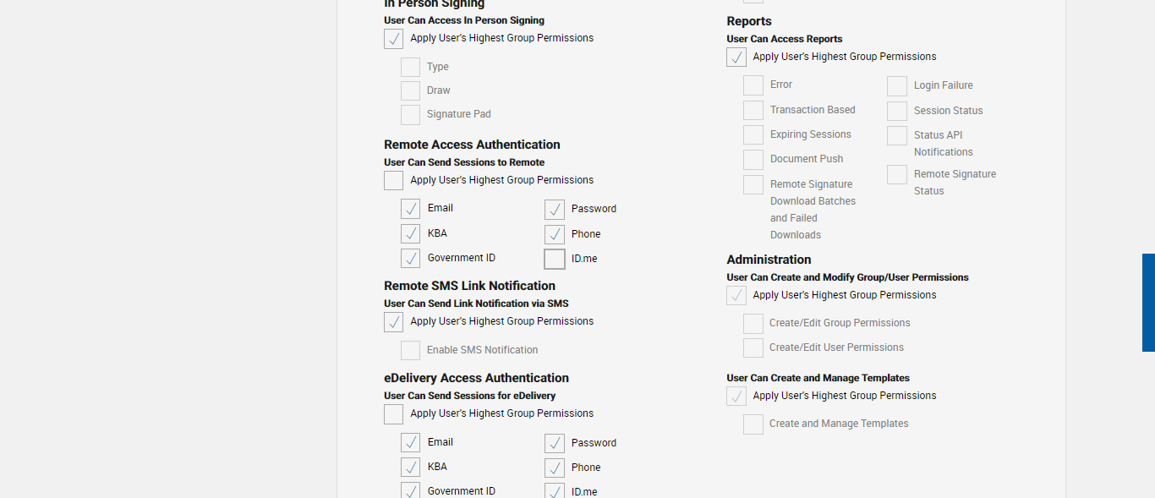Uncheck Email under Remote Access Authentication

point(410,209)
